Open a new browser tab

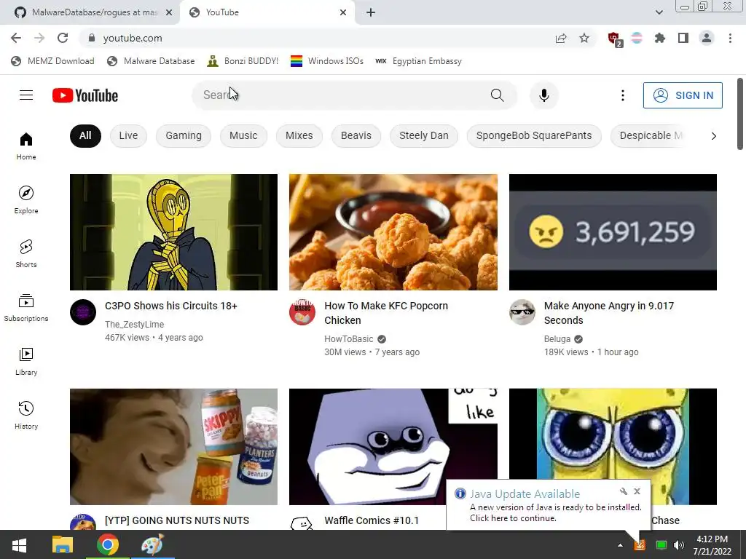tap(371, 12)
